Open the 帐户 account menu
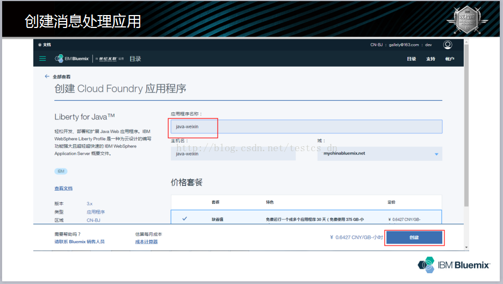The width and height of the screenshot is (503, 284). (x=449, y=59)
